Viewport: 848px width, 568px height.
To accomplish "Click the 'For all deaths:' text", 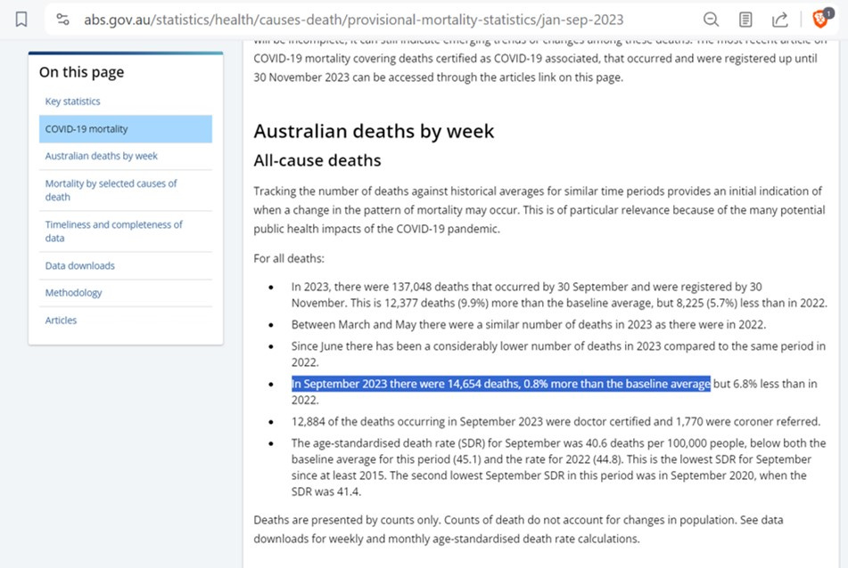I will click(x=289, y=258).
